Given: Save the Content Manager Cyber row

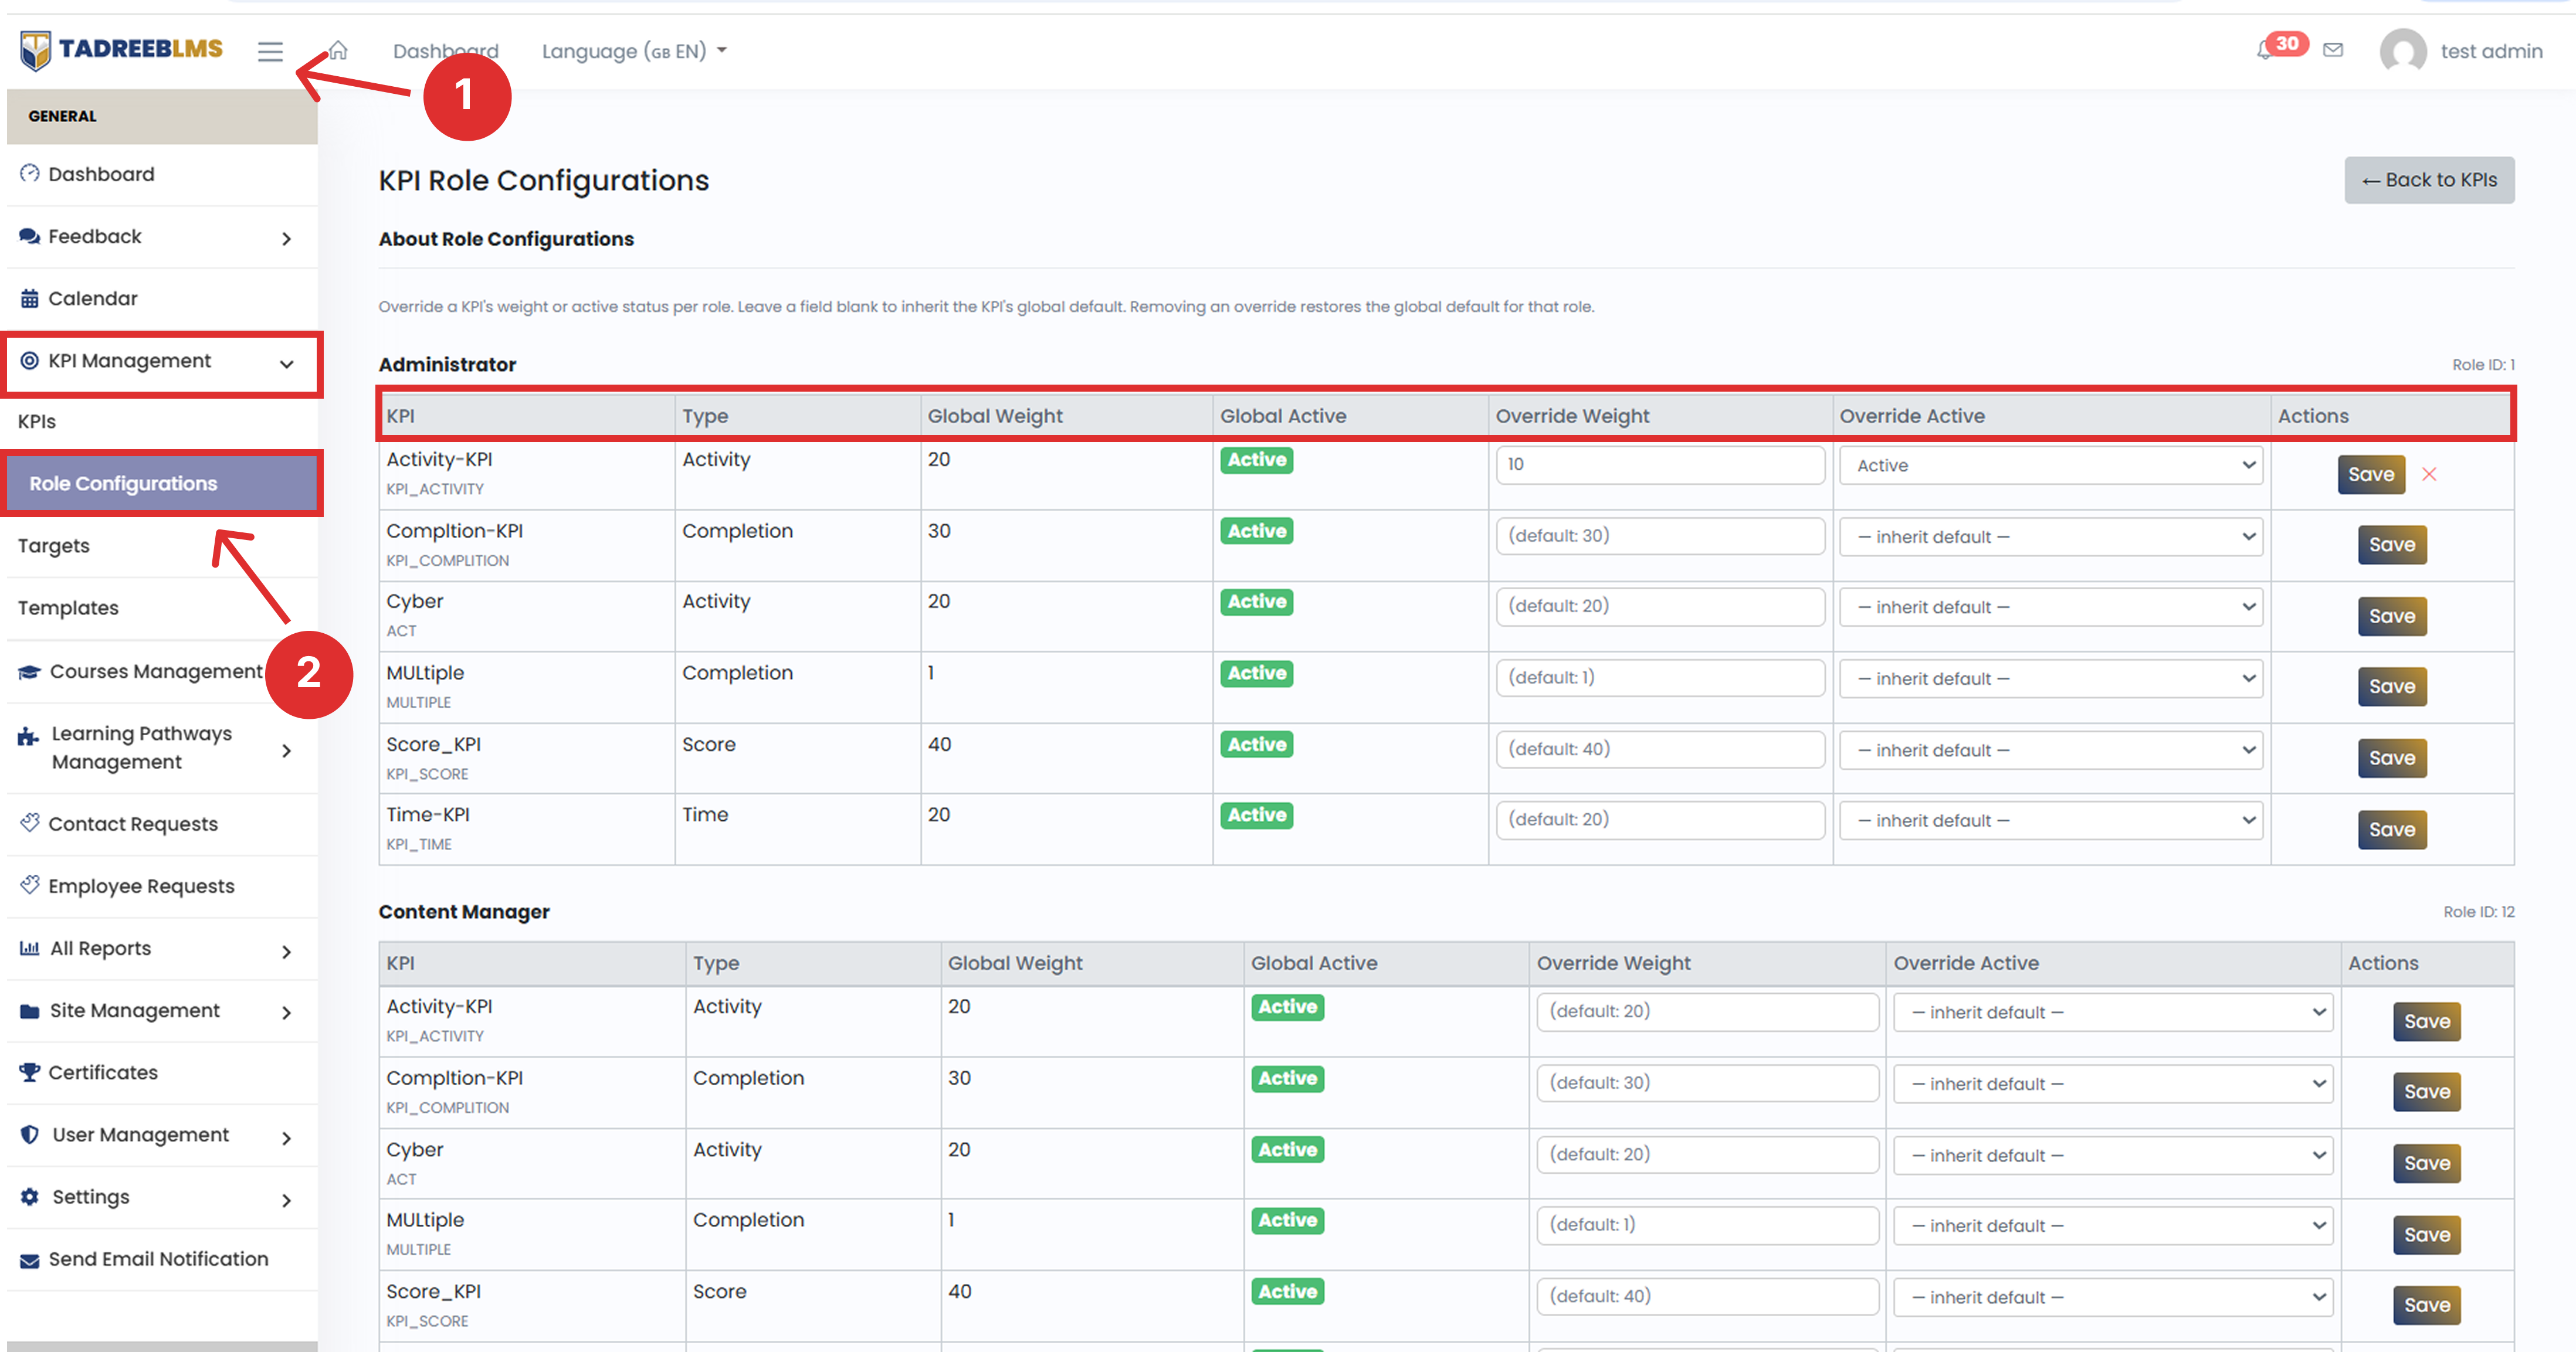Looking at the screenshot, I should coord(2427,1163).
